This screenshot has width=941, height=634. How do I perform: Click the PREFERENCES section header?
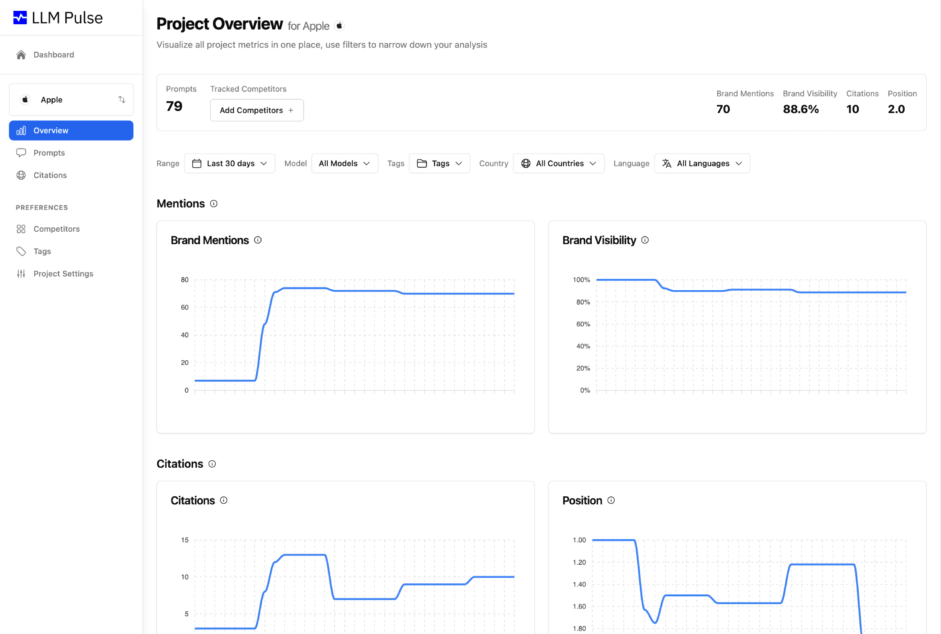[42, 207]
